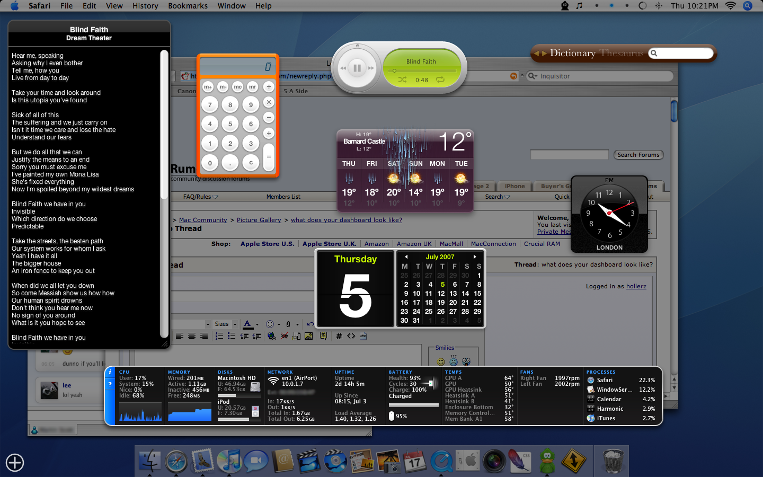Viewport: 763px width, 477px height.
Task: Open iStat pro help question-mark button
Action: [110, 384]
